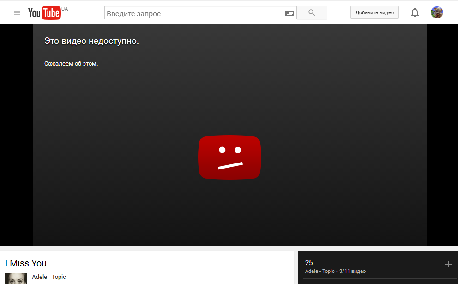Image resolution: width=458 pixels, height=284 pixels.
Task: Open 'Adele - Topic' channel below video title
Action: [x=49, y=277]
